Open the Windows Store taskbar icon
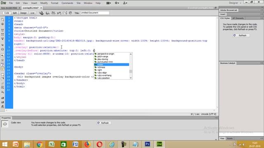264x148 pixels. point(64,144)
